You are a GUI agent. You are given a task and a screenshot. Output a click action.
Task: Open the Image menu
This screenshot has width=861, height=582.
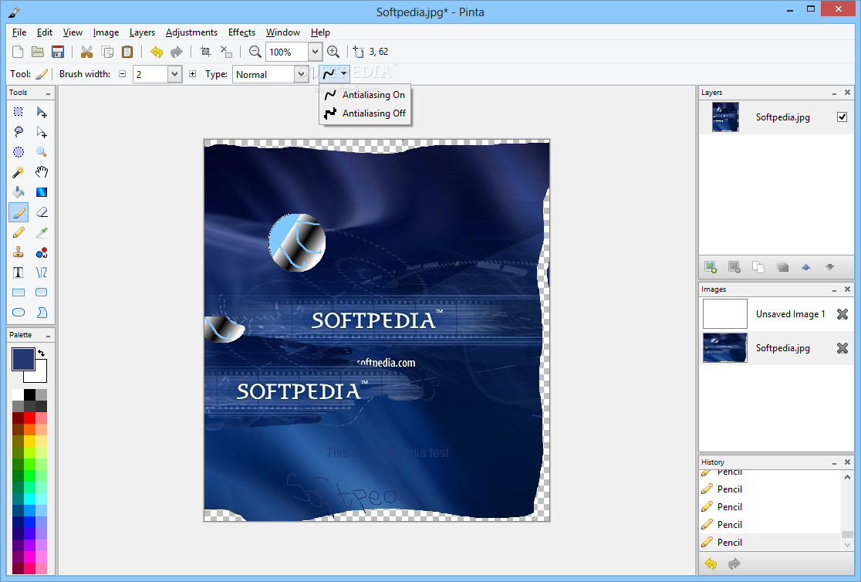pos(106,32)
